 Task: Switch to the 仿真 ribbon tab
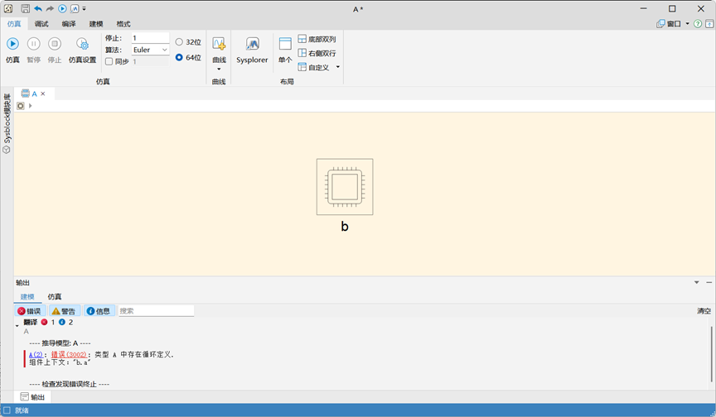coord(14,24)
